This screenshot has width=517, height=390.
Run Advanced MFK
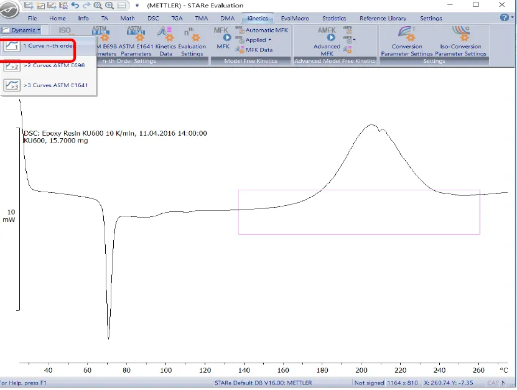tap(327, 41)
